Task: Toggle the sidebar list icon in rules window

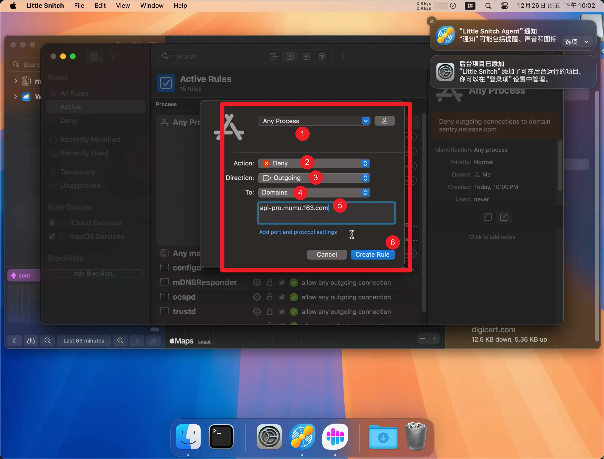Action: pos(94,56)
